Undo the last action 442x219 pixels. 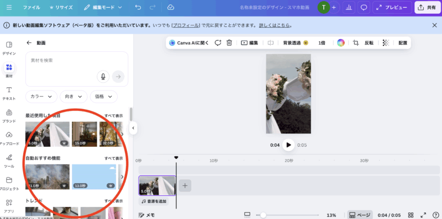pos(138,8)
